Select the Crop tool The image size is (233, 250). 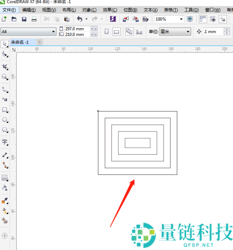pyautogui.click(x=5, y=67)
